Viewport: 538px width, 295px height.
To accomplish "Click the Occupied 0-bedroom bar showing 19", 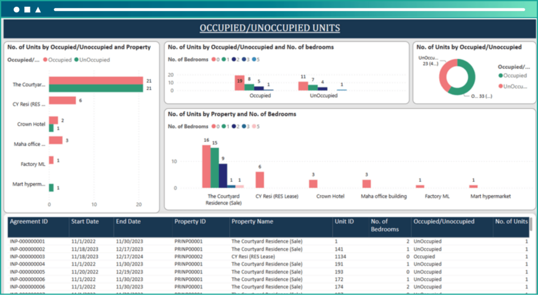I will 240,82.
